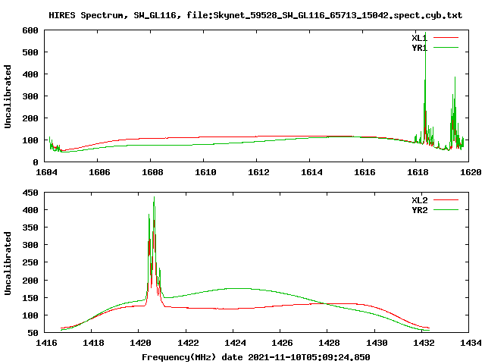The image size is (485, 364).
Task: Click the 350 y-axis tick label
Action: click(30, 227)
